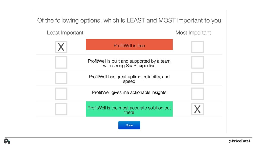Select the red 'ProfitWell is free' option
This screenshot has width=259, height=145.
click(x=129, y=45)
